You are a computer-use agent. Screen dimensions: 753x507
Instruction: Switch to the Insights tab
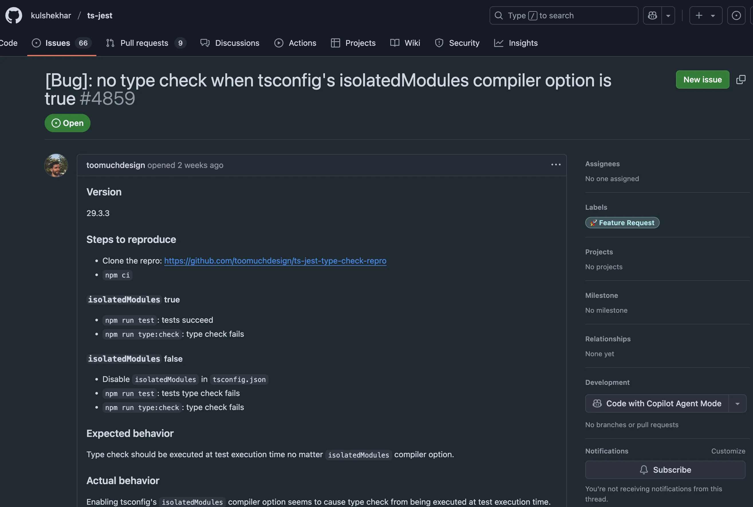[x=516, y=43]
